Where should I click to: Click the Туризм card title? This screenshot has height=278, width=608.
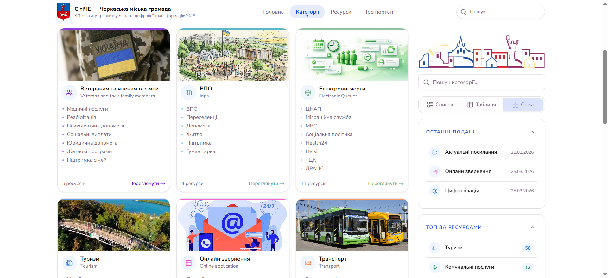coord(90,259)
